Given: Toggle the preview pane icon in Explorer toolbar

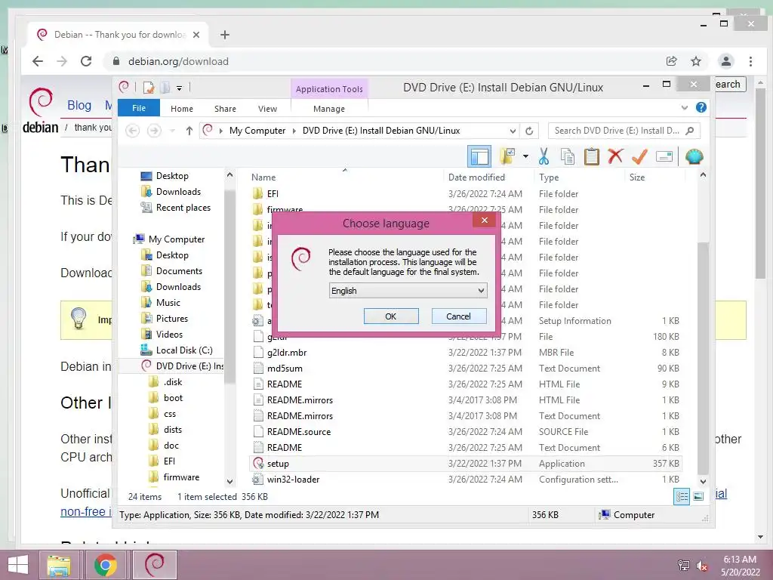Looking at the screenshot, I should 479,157.
